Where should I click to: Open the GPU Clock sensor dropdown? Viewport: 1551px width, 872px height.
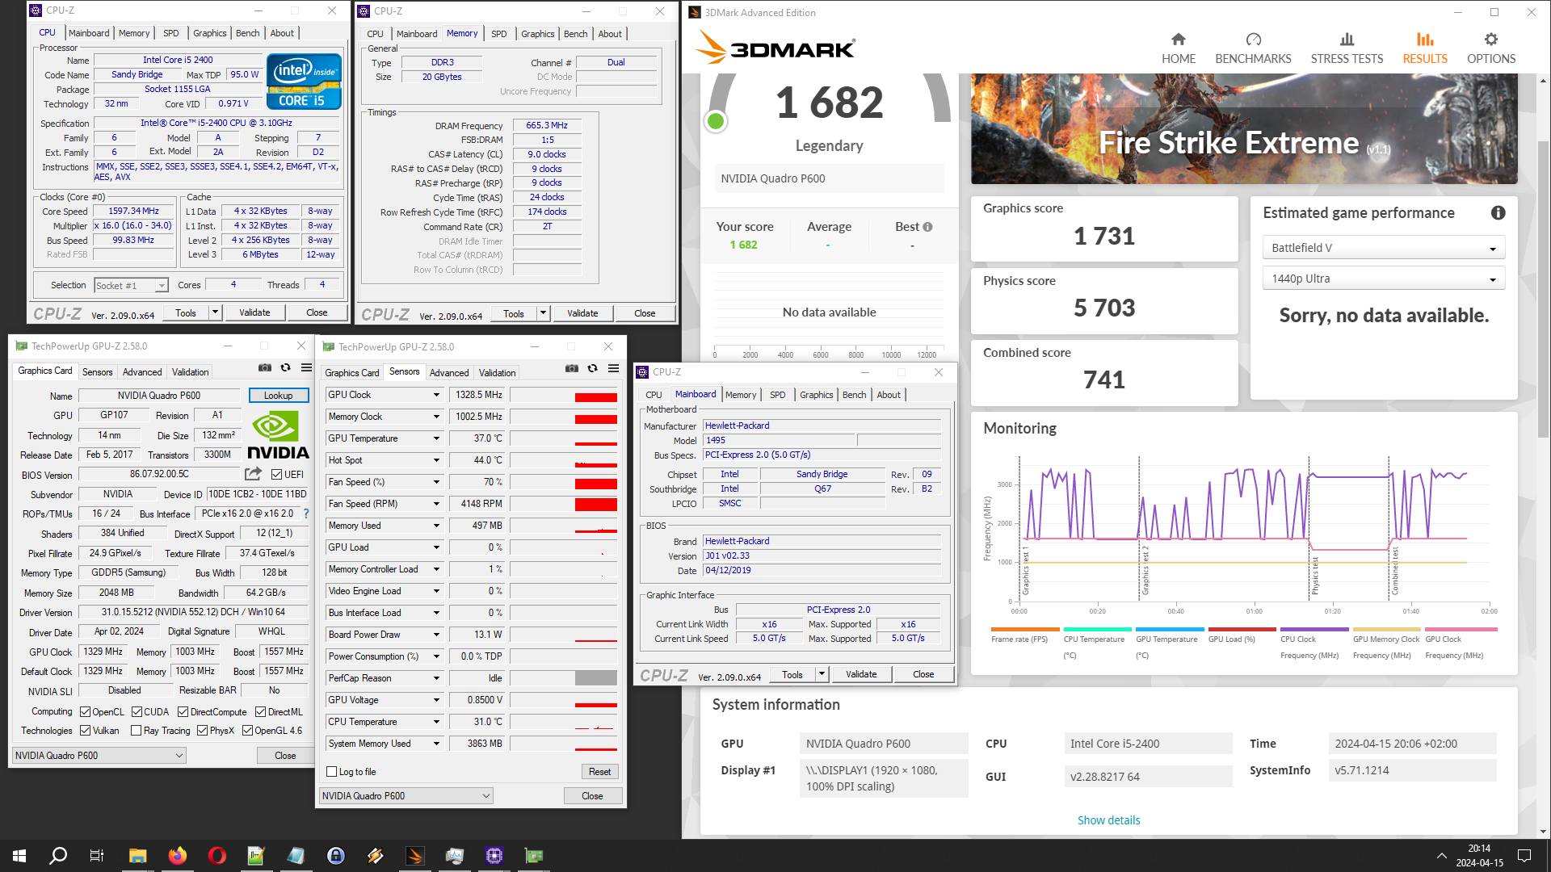[x=437, y=395]
